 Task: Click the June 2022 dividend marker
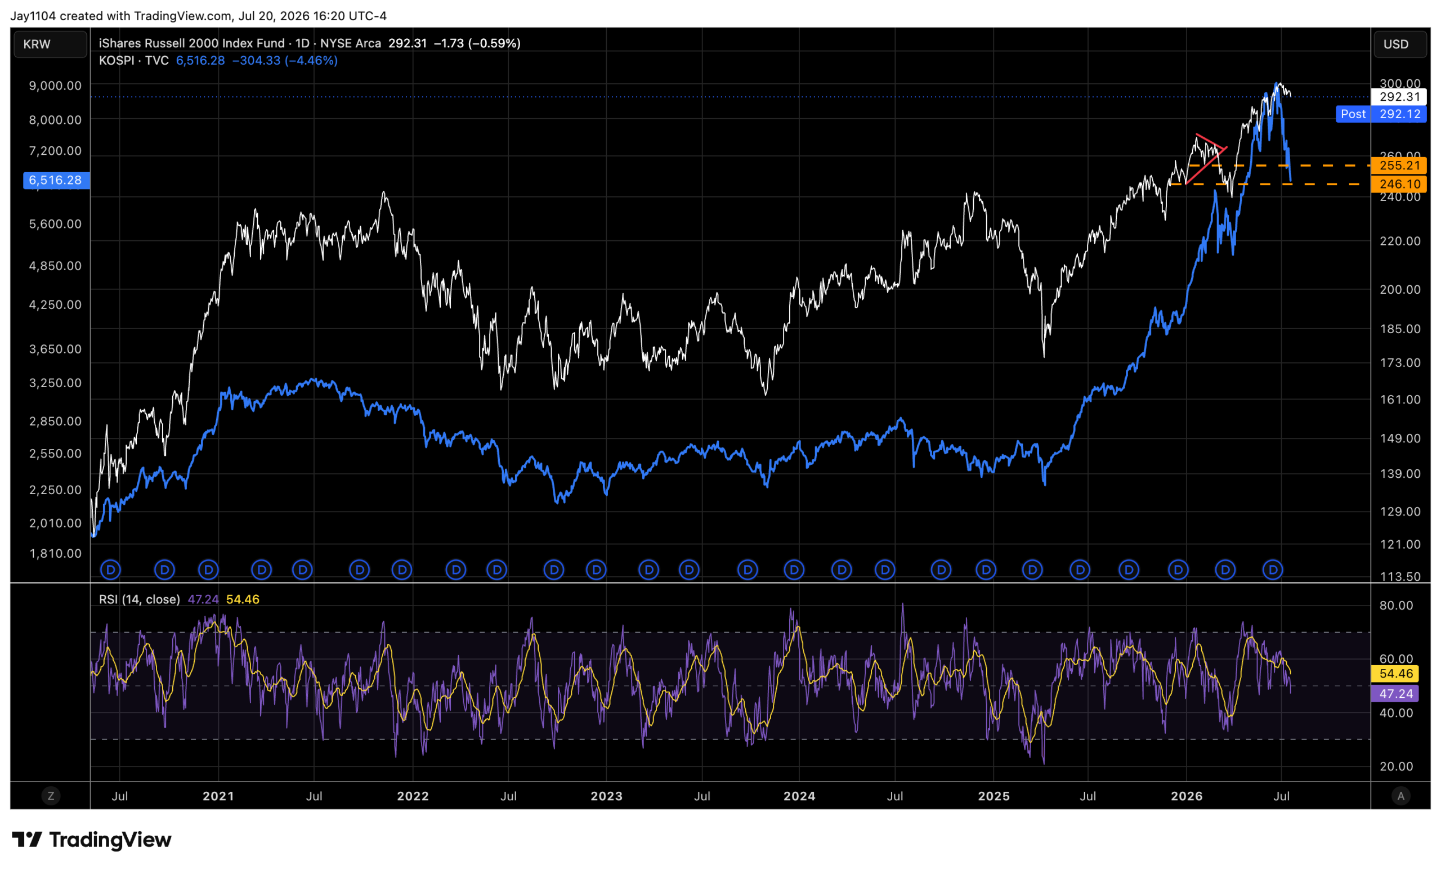[x=497, y=569]
